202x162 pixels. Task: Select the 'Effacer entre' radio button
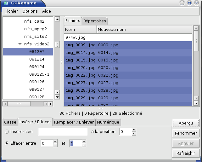pyautogui.click(x=7, y=143)
